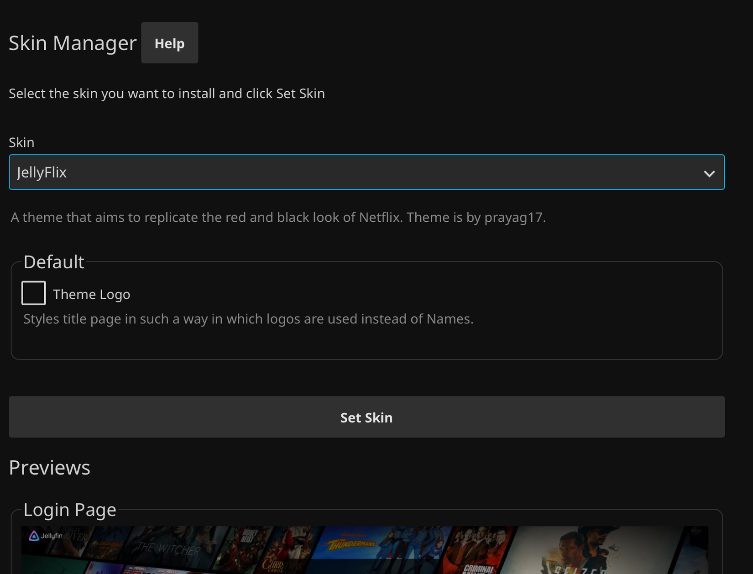
Task: Open the Skin Manager Help
Action: point(169,42)
